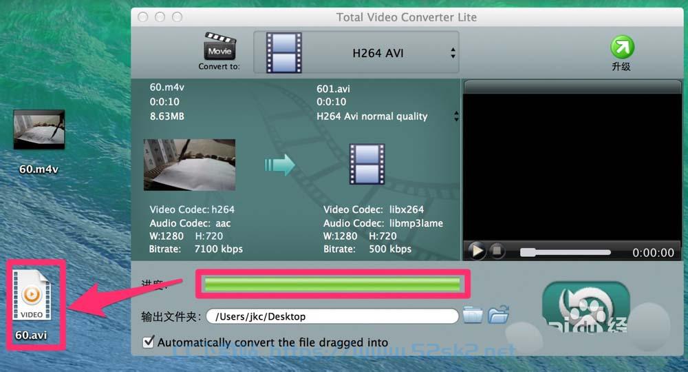688x372 pixels.
Task: Stop the preview playback
Action: click(x=497, y=251)
